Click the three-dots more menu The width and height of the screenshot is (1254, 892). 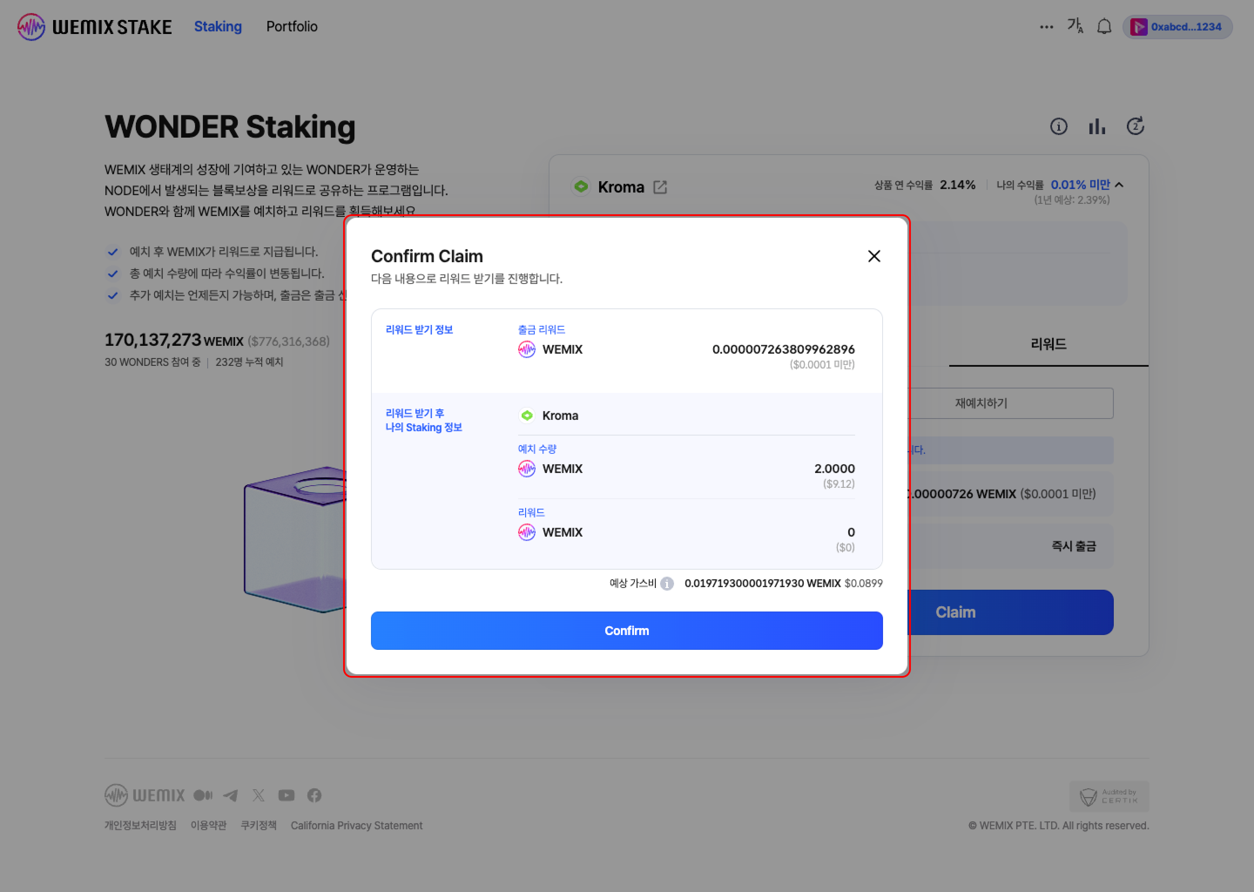click(x=1046, y=27)
